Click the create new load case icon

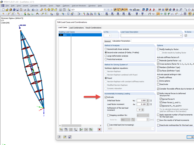click(61, 129)
